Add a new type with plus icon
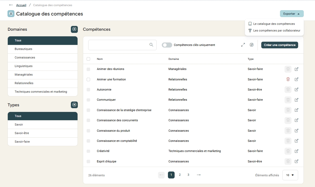 pos(74,105)
